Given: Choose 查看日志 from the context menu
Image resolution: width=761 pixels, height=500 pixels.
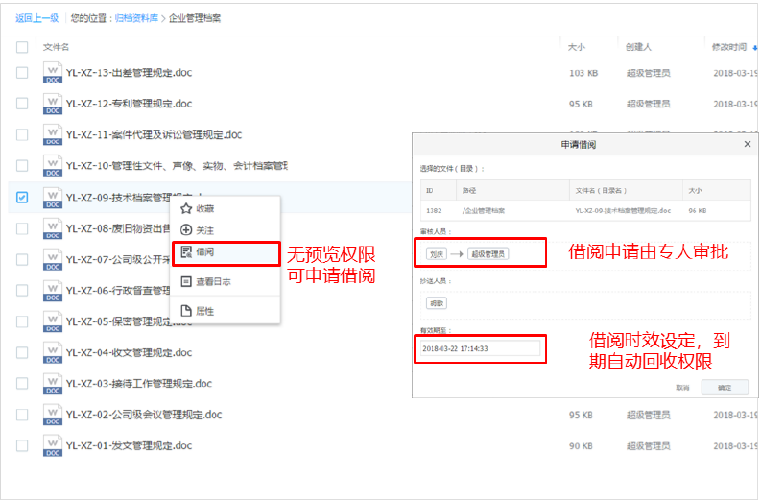Looking at the screenshot, I should pyautogui.click(x=213, y=282).
